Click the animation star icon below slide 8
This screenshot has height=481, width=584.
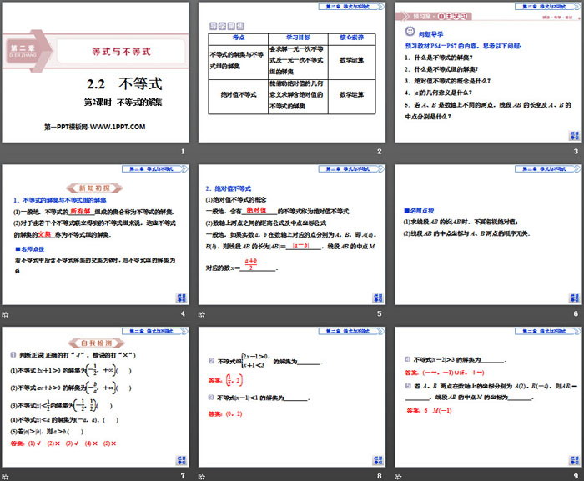[x=201, y=476]
